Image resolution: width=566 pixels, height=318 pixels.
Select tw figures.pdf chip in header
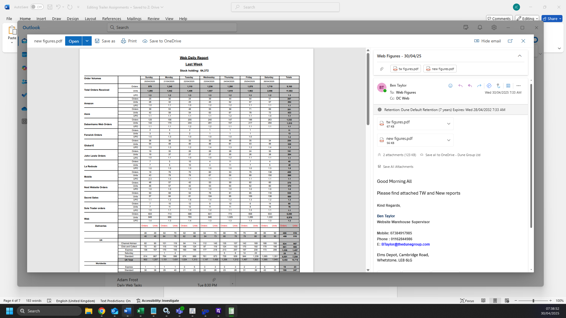point(406,69)
